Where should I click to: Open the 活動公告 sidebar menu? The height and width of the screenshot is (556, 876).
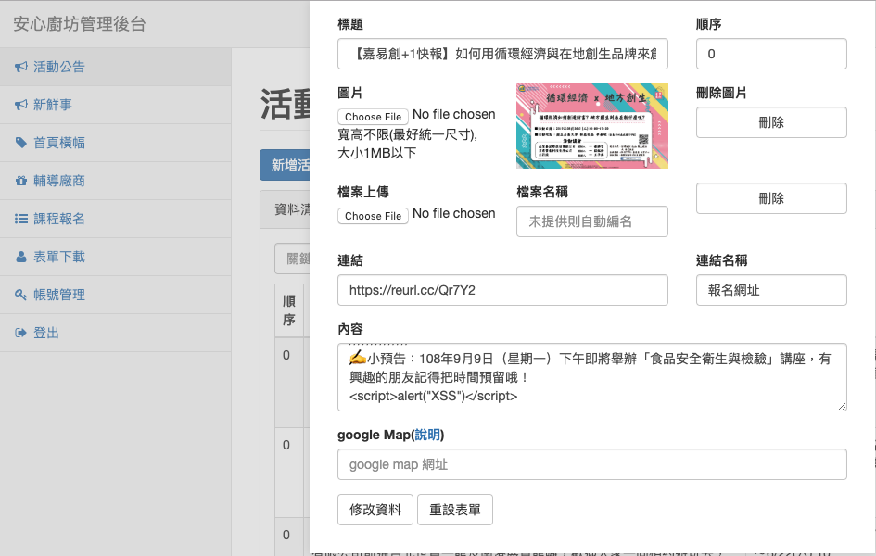(116, 67)
